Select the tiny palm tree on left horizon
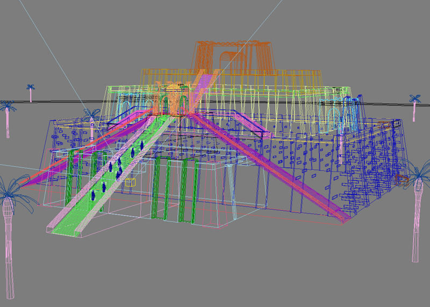 pyautogui.click(x=31, y=93)
